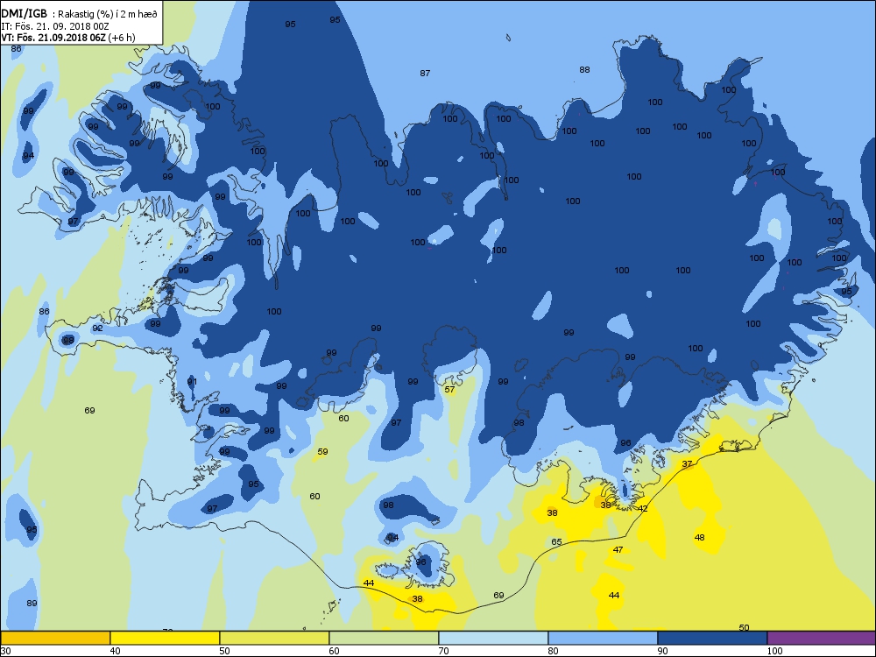The height and width of the screenshot is (657, 876).
Task: Pick the medium blue 80–90 legend band
Action: [x=603, y=638]
